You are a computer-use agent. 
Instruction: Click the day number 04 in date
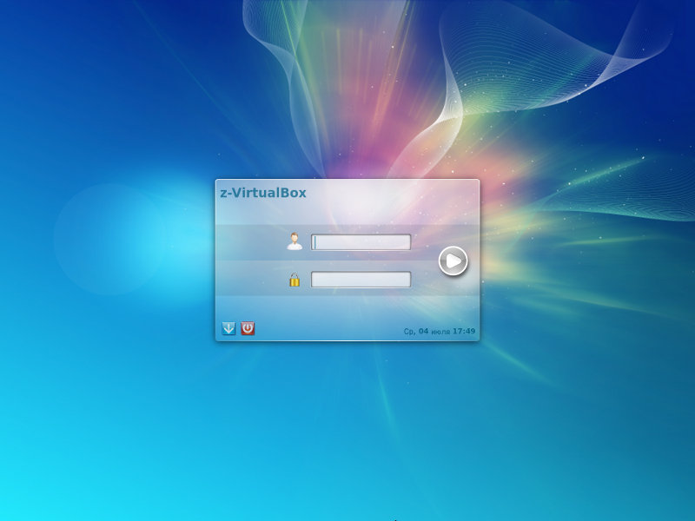[423, 331]
